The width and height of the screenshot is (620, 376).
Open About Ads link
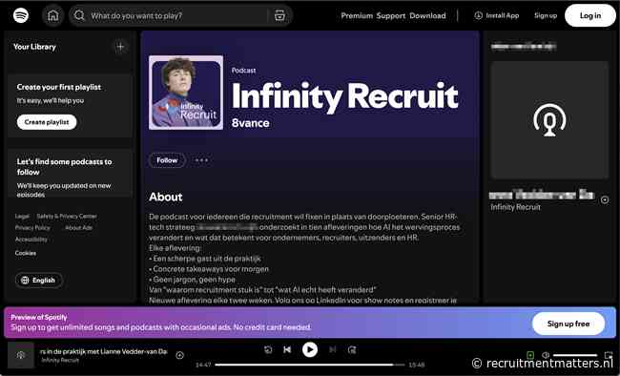pos(78,227)
